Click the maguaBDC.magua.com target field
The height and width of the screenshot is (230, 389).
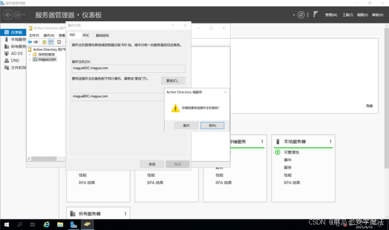[x=118, y=96]
